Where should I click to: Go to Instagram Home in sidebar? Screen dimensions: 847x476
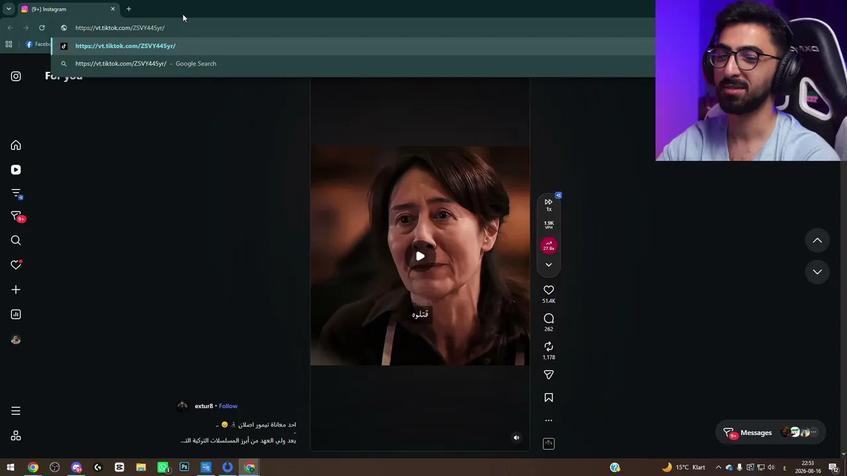click(x=16, y=145)
